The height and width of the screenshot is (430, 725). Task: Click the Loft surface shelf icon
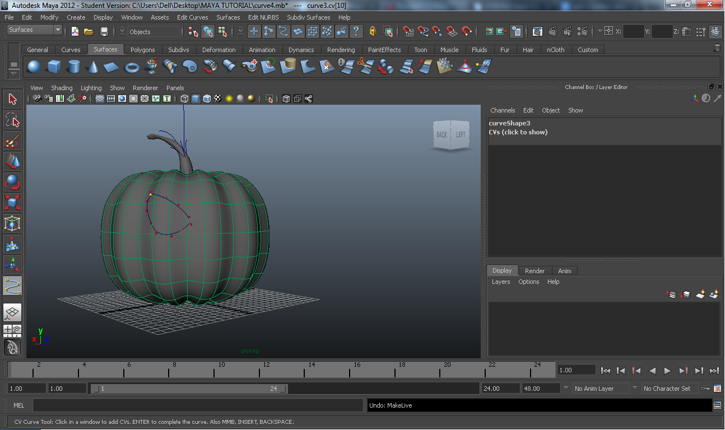coord(170,67)
